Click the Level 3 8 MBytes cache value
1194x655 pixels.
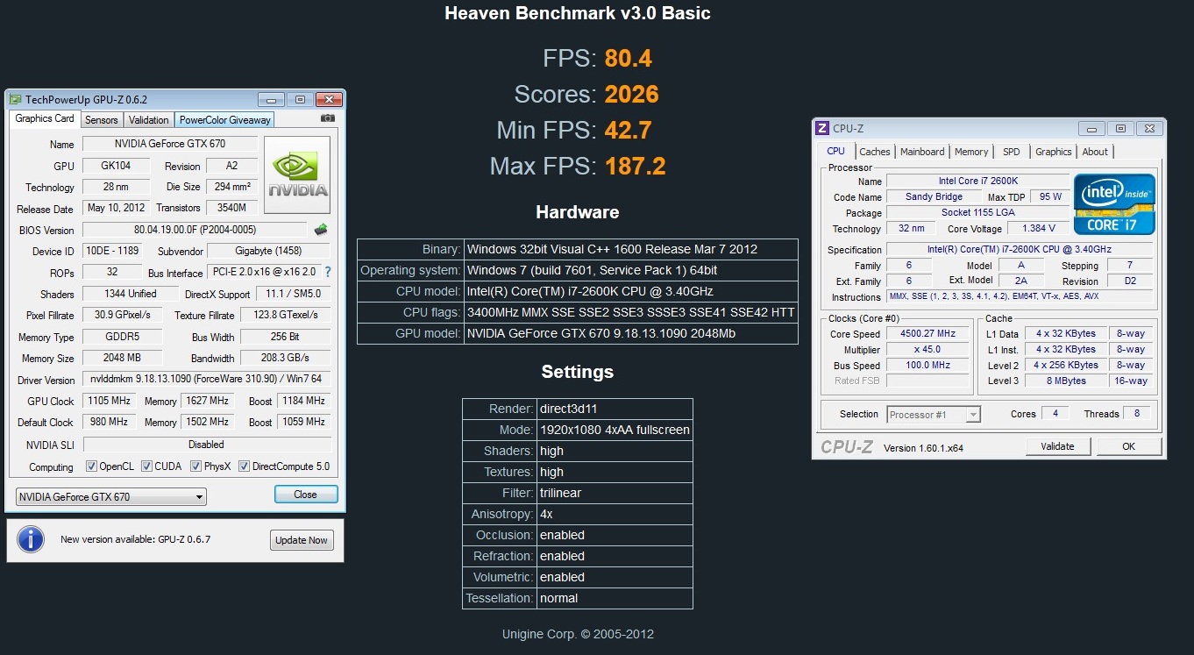pyautogui.click(x=1065, y=381)
